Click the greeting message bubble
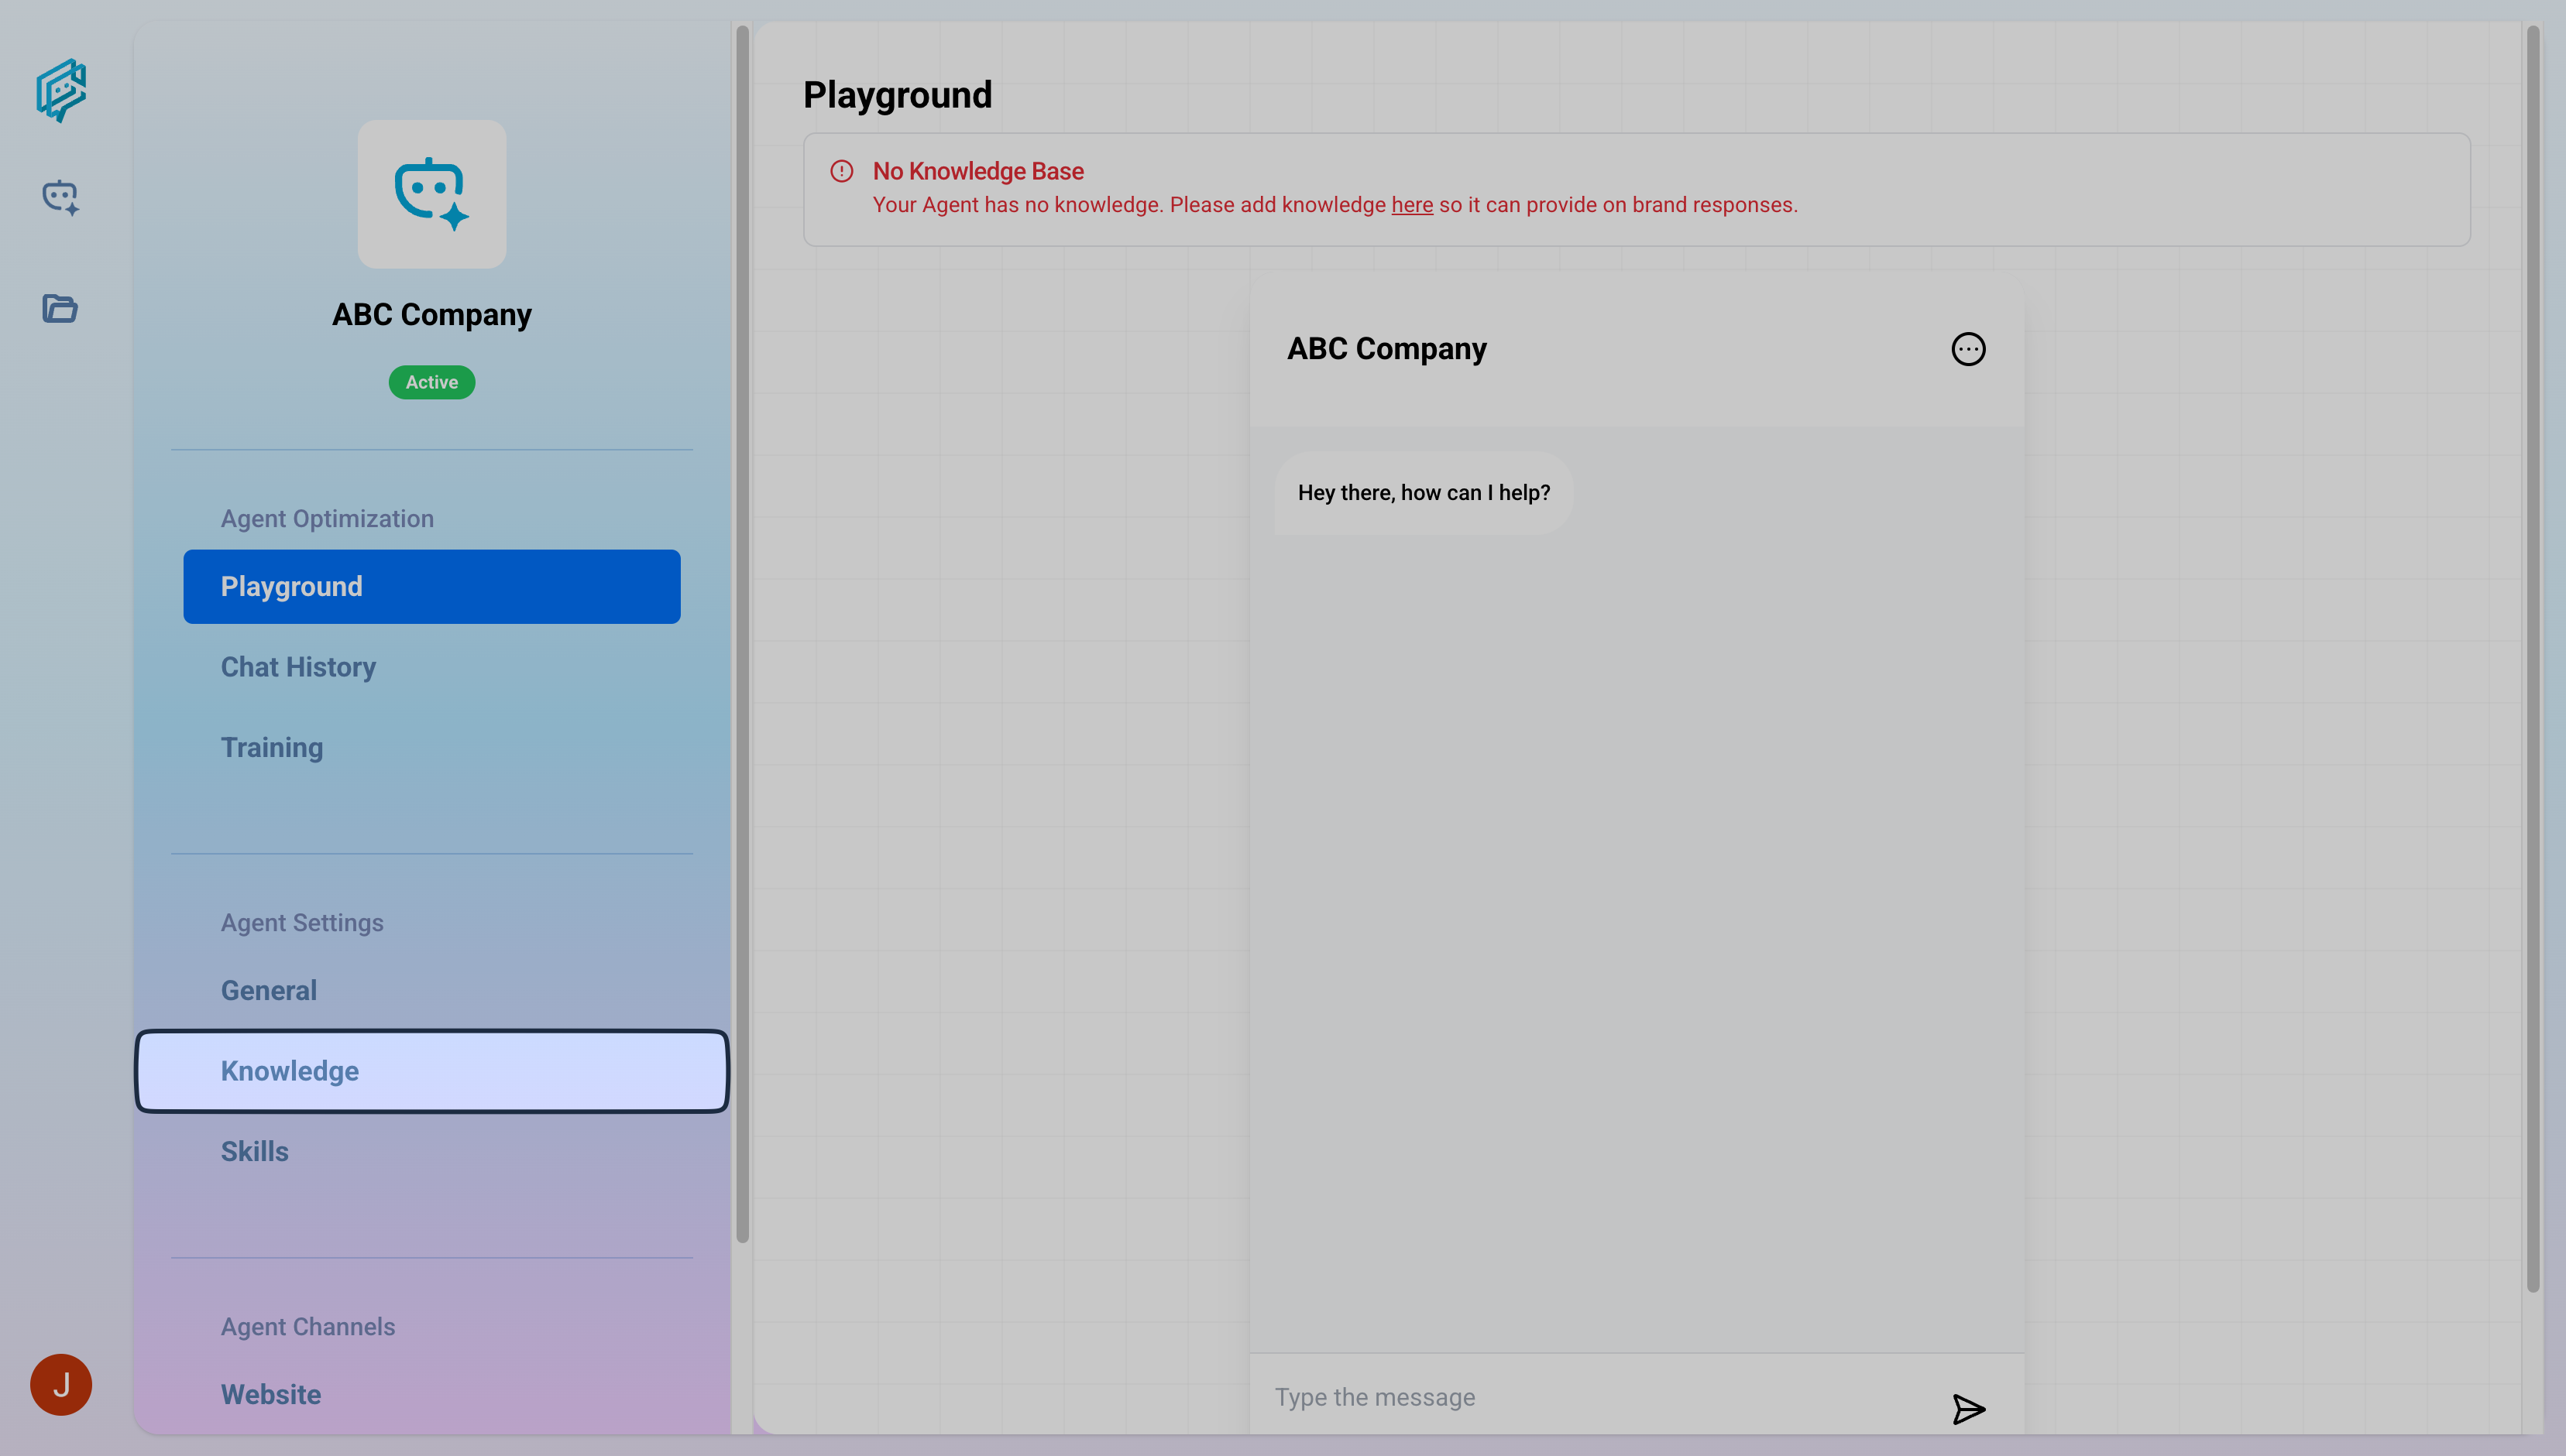Image resolution: width=2566 pixels, height=1456 pixels. tap(1423, 493)
